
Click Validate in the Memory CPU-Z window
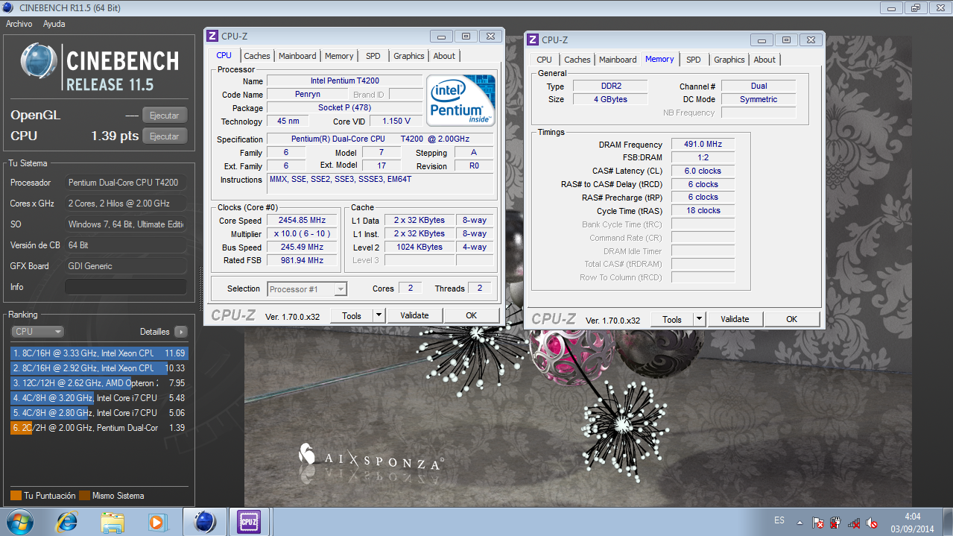(x=735, y=319)
